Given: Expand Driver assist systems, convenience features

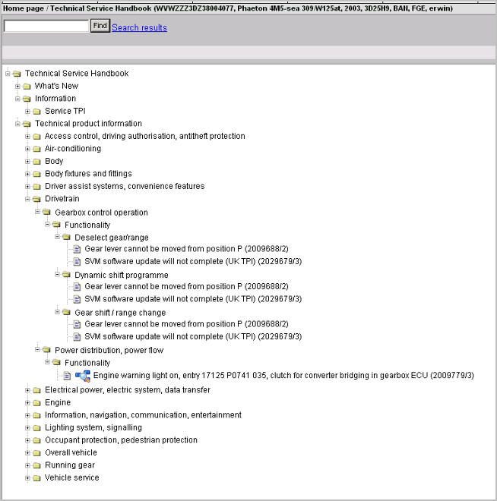Looking at the screenshot, I should point(28,186).
